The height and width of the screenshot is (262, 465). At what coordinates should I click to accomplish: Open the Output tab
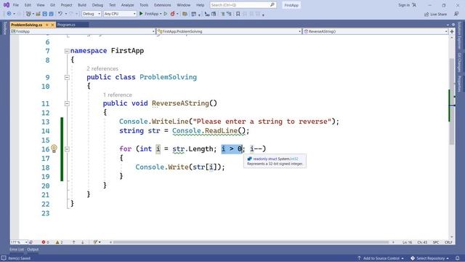(33, 250)
